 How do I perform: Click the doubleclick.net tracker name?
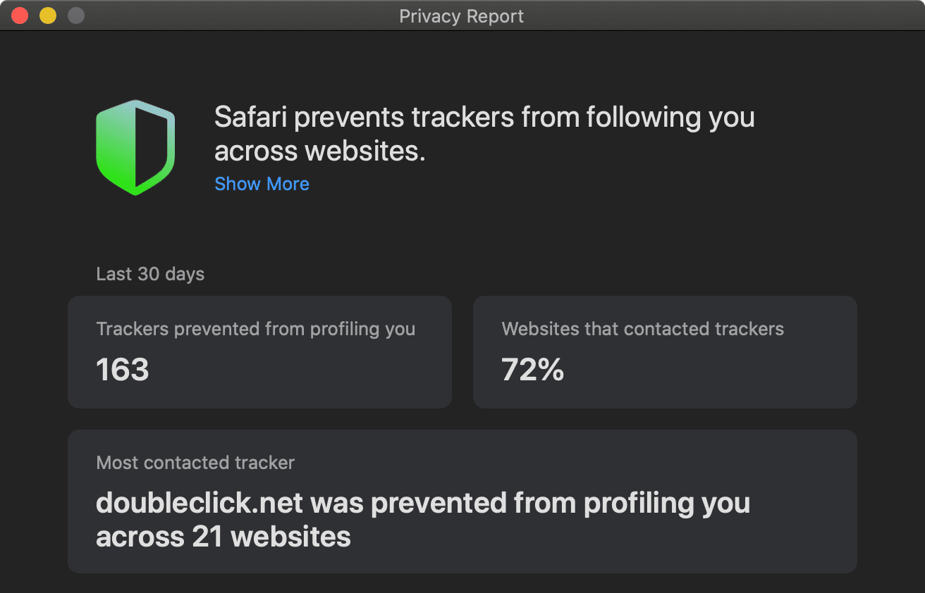click(200, 504)
